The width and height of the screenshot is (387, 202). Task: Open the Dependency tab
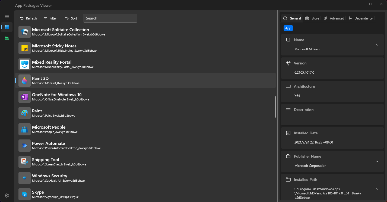click(360, 18)
